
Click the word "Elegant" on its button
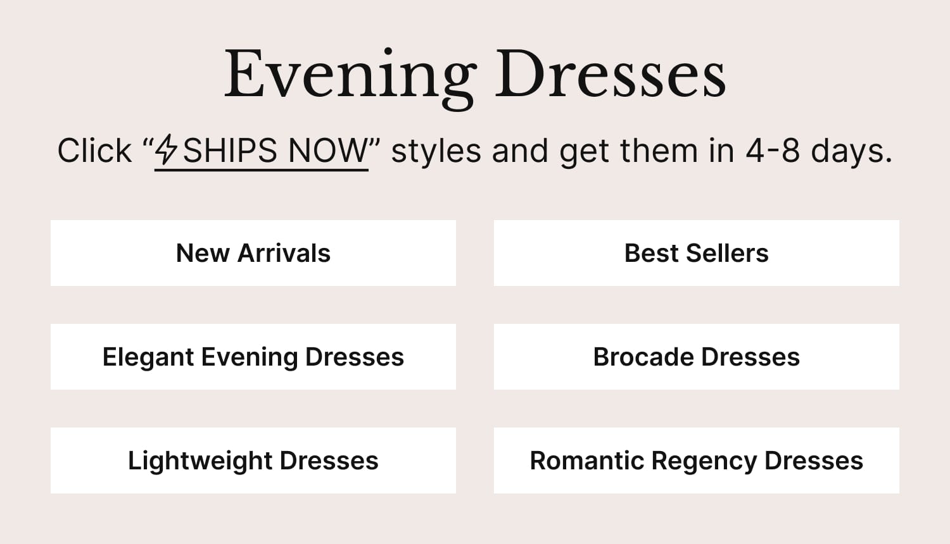148,357
